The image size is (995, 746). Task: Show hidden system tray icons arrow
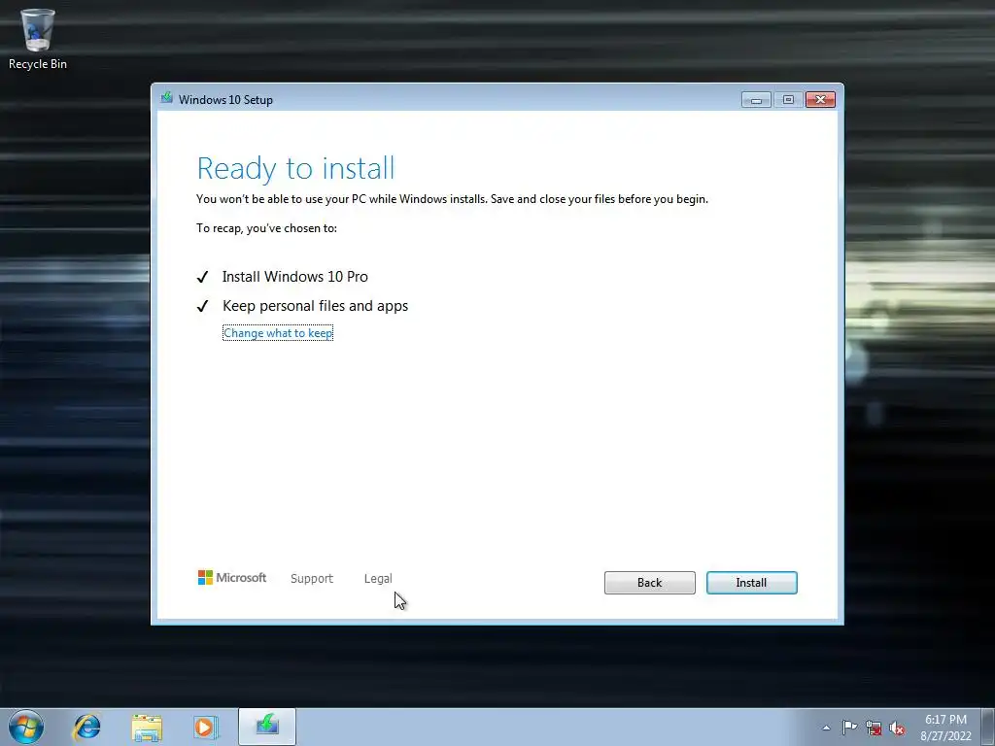tap(826, 728)
